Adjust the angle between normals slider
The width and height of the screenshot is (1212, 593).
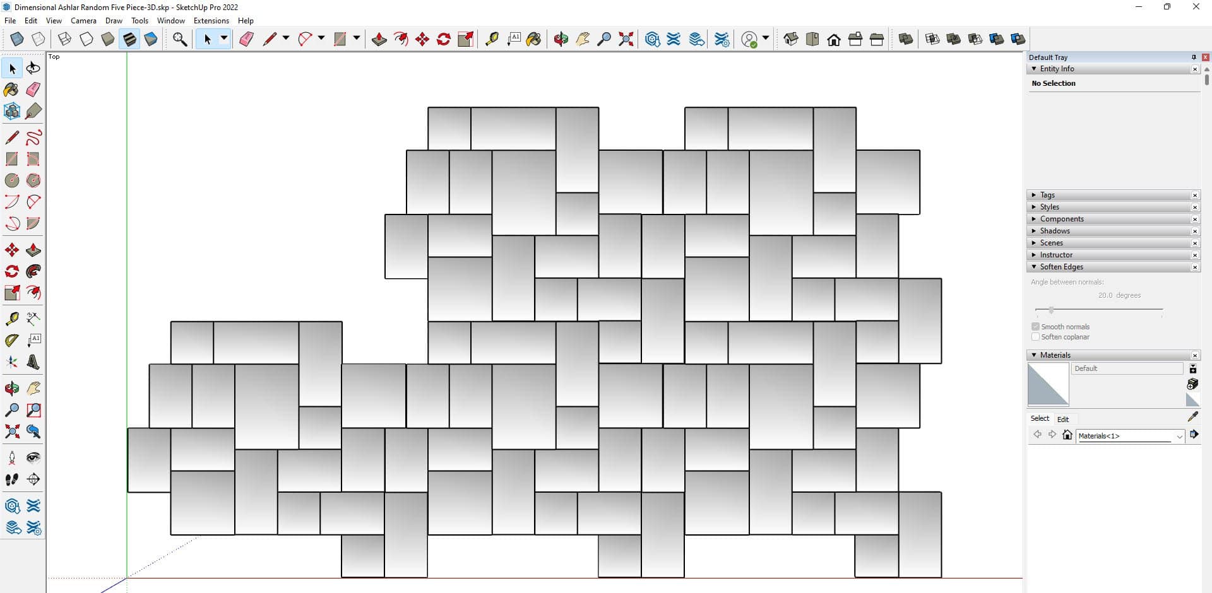click(x=1051, y=310)
